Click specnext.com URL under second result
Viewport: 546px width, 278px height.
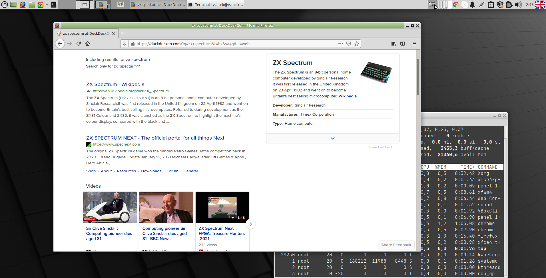(116, 144)
